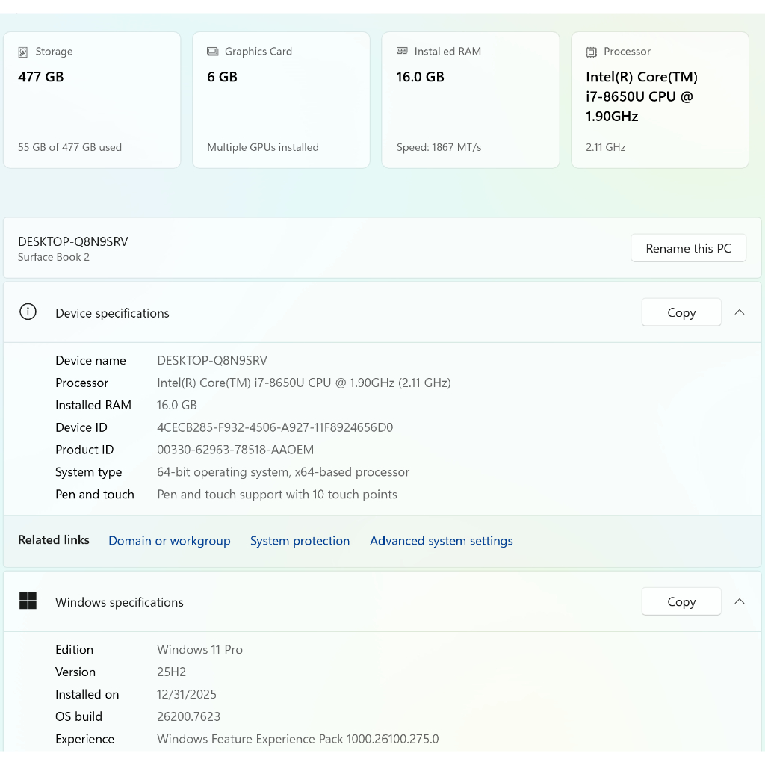Click the Device specifications info icon
Image resolution: width=765 pixels, height=765 pixels.
(x=28, y=312)
